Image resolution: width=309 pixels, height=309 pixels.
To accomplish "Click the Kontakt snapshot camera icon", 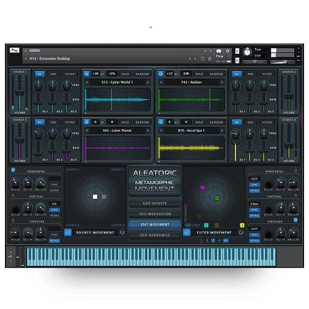I will point(219,51).
